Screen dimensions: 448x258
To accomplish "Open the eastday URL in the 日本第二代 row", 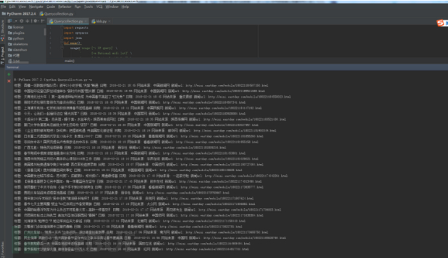I will [x=222, y=136].
